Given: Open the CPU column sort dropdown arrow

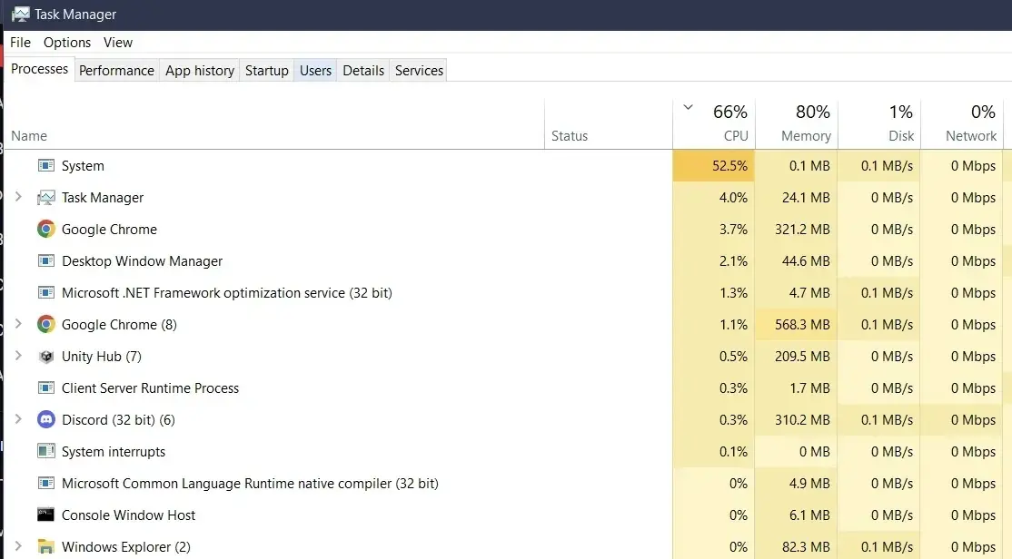Looking at the screenshot, I should [689, 106].
